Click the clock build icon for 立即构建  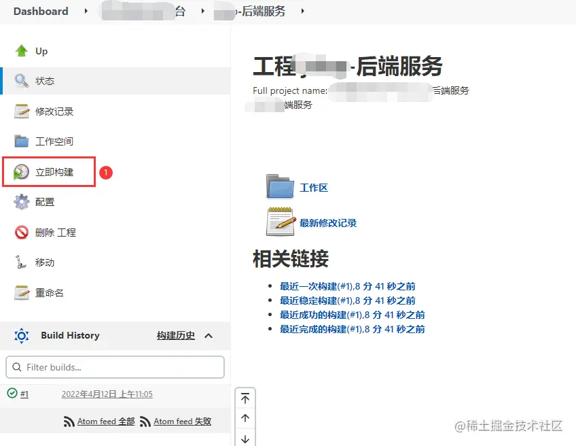21,172
